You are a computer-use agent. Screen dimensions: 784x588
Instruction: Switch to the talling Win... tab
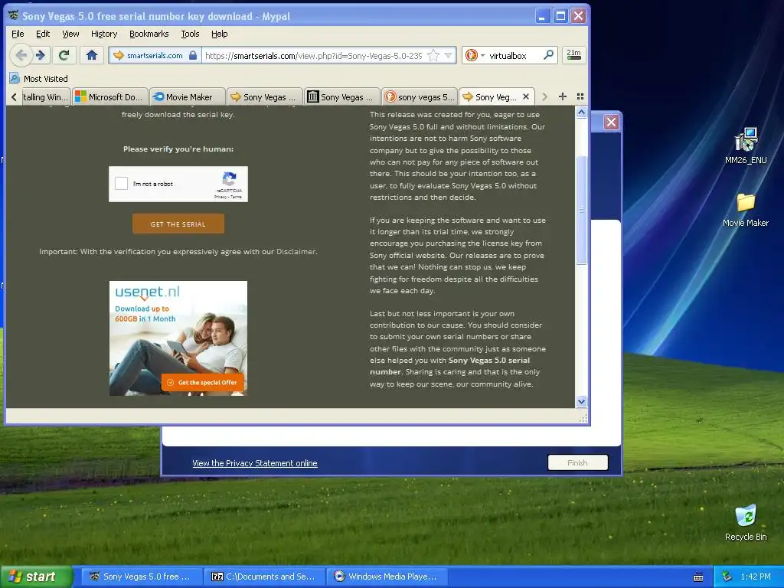(45, 97)
